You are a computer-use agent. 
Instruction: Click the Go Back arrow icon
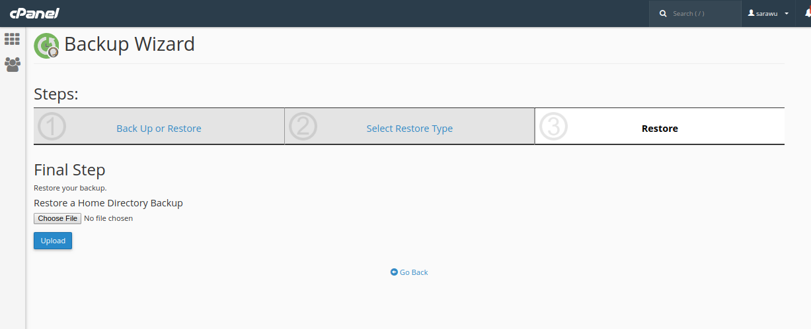point(394,272)
